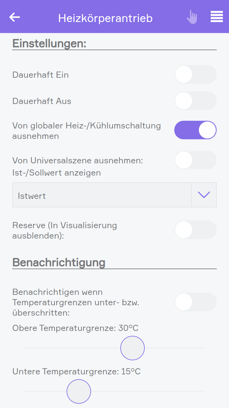Click the Untere Temperaturgrenze 15°C label
229x408 pixels.
coord(76,372)
